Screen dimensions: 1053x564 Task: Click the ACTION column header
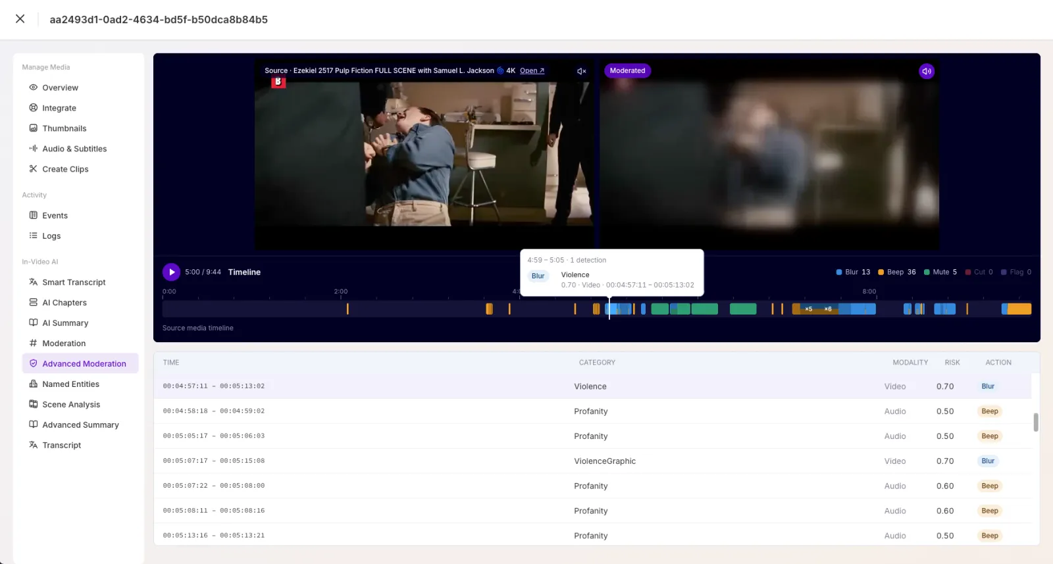click(x=998, y=363)
